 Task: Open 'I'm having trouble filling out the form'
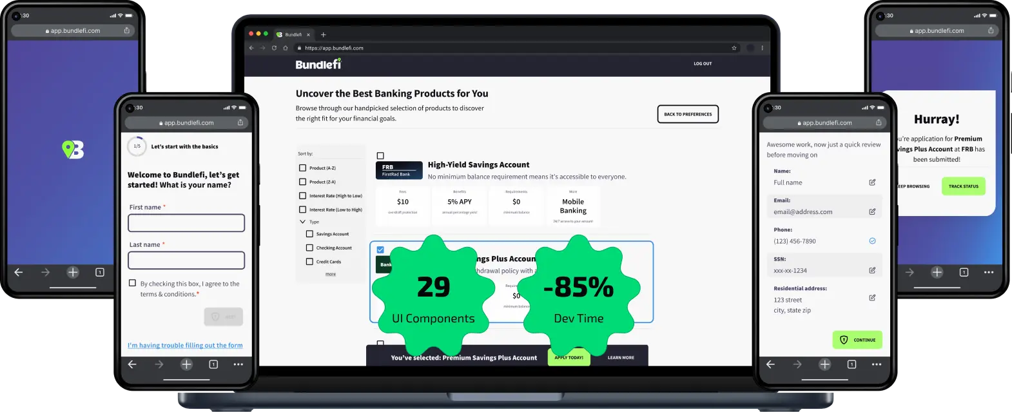[x=185, y=346]
